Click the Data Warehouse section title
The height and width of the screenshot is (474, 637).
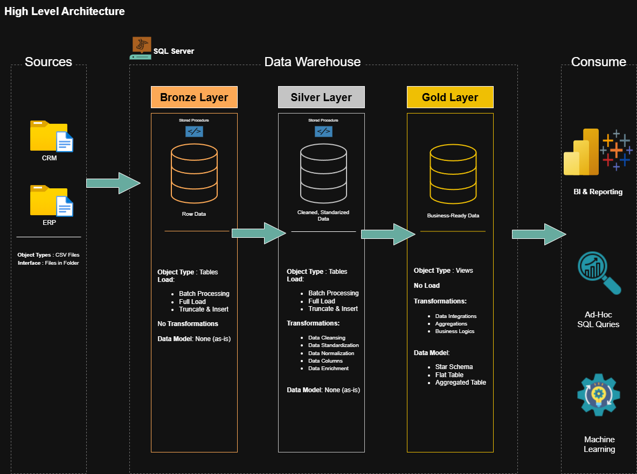[x=313, y=61]
